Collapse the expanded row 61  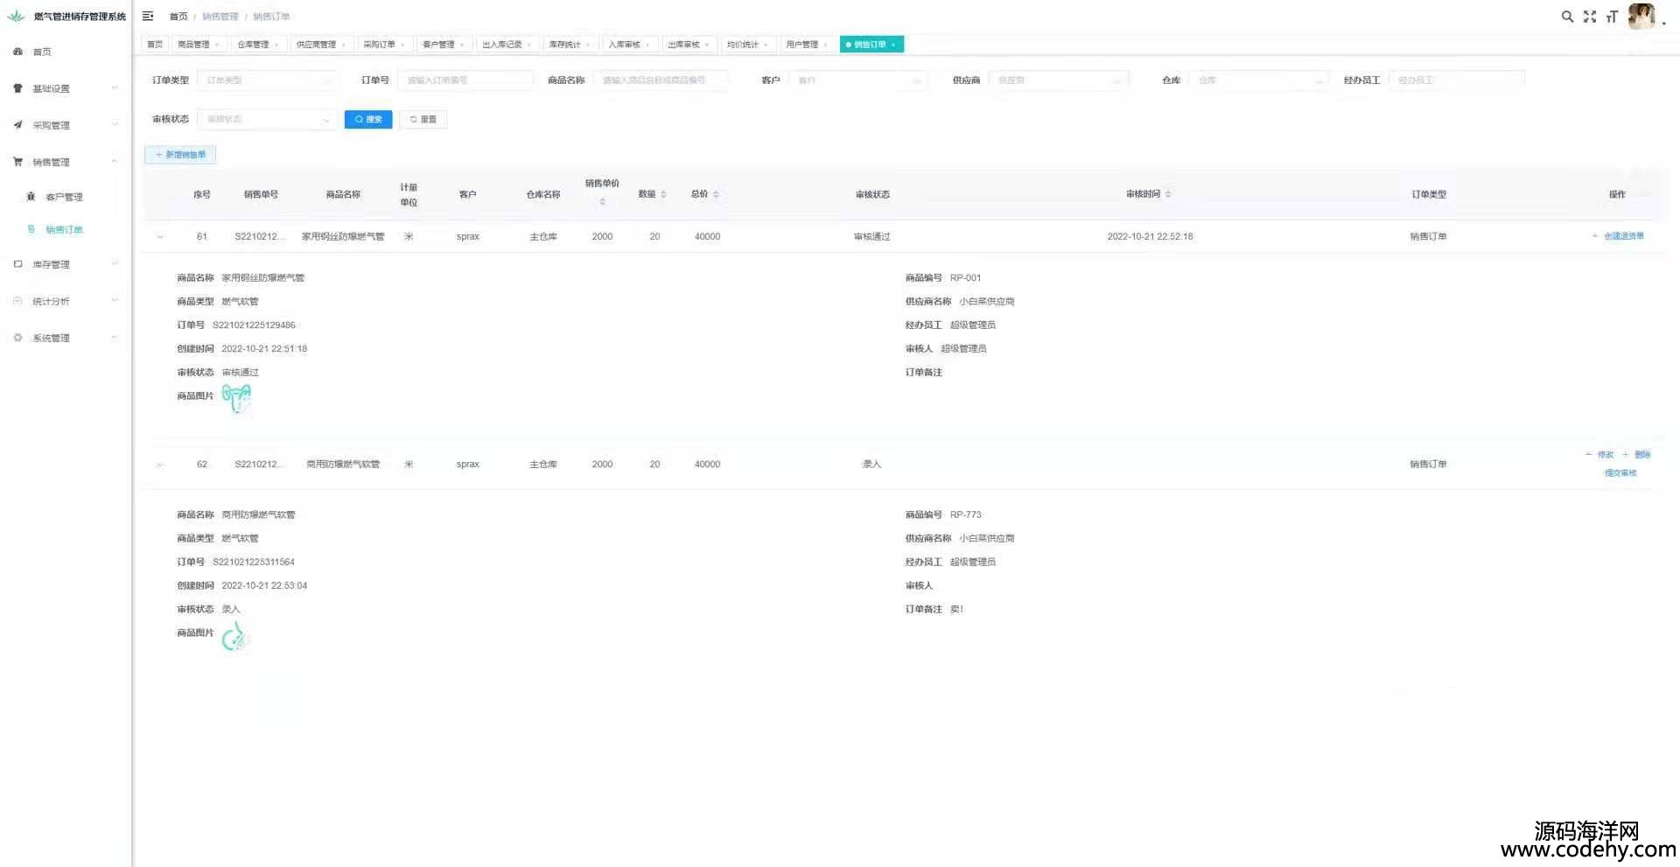(x=160, y=237)
